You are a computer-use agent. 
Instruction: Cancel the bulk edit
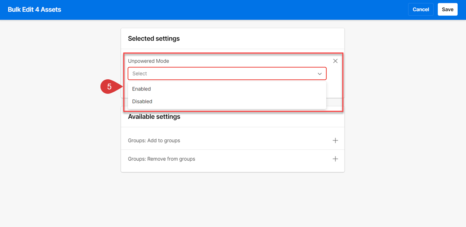421,9
